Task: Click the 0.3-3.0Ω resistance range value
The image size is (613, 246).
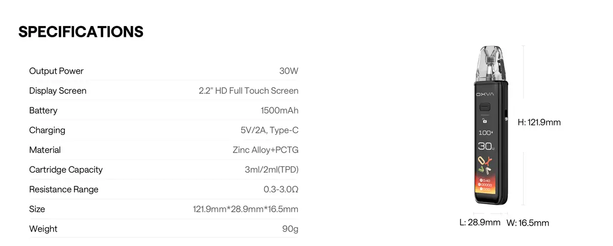Action: coord(278,189)
